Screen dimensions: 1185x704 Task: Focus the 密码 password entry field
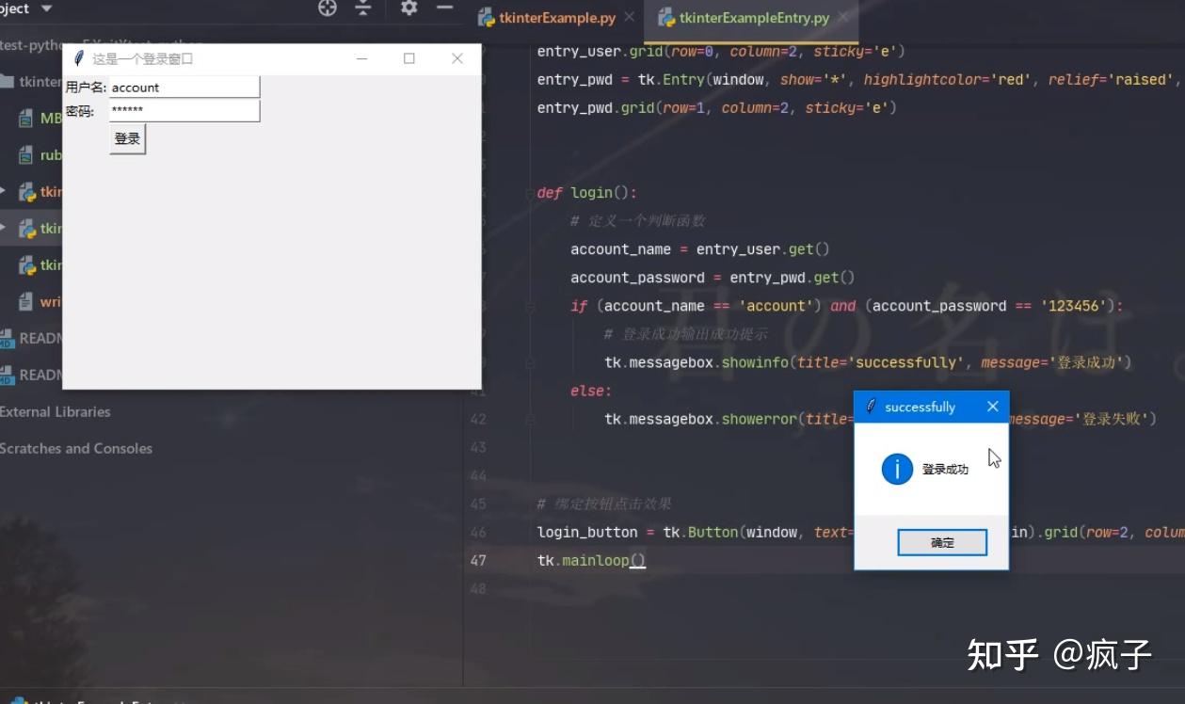184,111
